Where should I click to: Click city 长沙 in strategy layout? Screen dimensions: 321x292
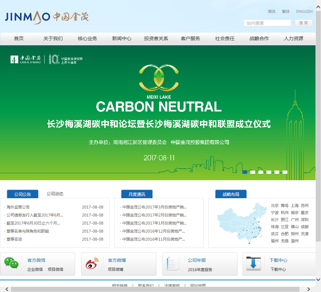click(274, 220)
